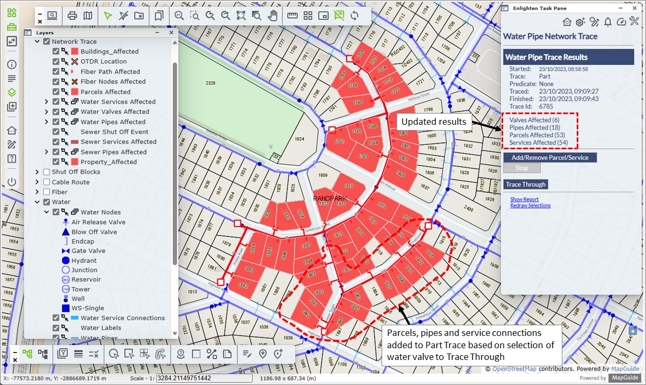Collapse the Network Trace layer group
This screenshot has width=646, height=385.
coord(37,42)
